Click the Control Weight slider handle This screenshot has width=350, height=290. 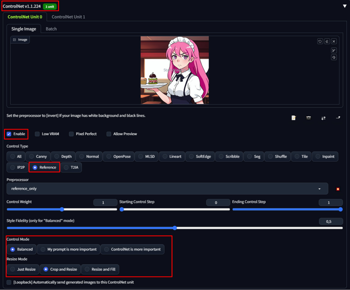(x=62, y=209)
